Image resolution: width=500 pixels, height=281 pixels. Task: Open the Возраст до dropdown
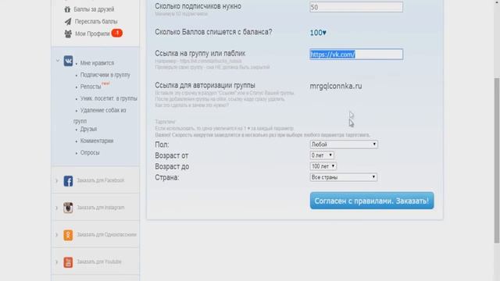point(323,166)
